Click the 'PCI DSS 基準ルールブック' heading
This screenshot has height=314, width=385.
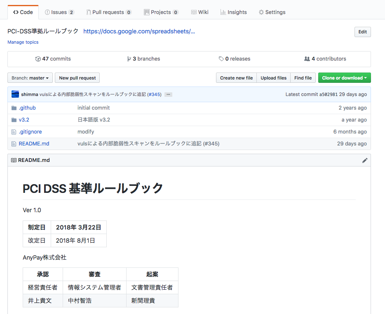point(93,189)
